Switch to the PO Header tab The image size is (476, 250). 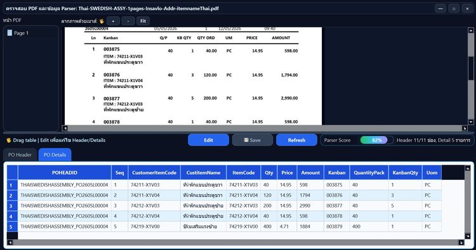point(20,154)
